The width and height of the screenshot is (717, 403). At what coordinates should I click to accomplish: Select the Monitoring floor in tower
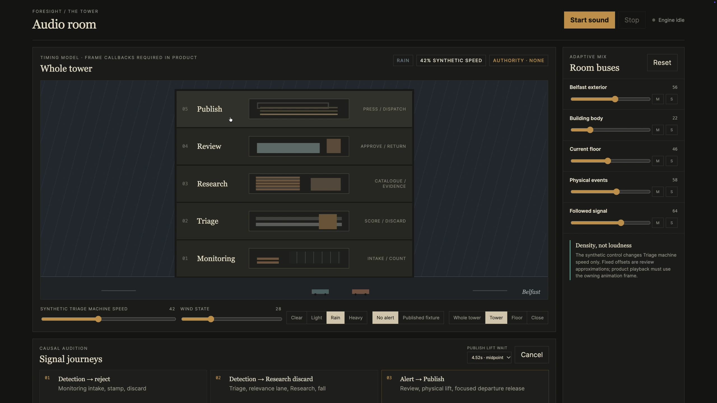tap(294, 258)
